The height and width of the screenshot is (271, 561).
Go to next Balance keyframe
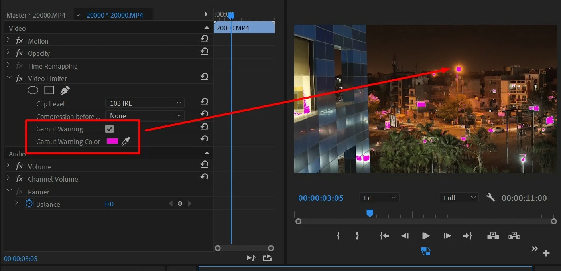coord(189,204)
